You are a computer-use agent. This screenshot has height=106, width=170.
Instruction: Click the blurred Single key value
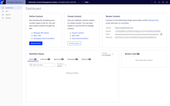pyautogui.click(x=136, y=37)
